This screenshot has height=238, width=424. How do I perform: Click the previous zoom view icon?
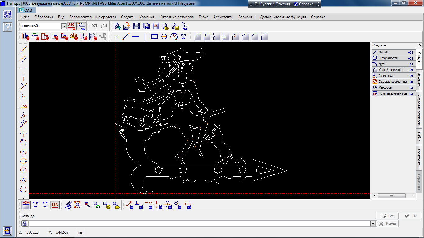[x=97, y=205]
